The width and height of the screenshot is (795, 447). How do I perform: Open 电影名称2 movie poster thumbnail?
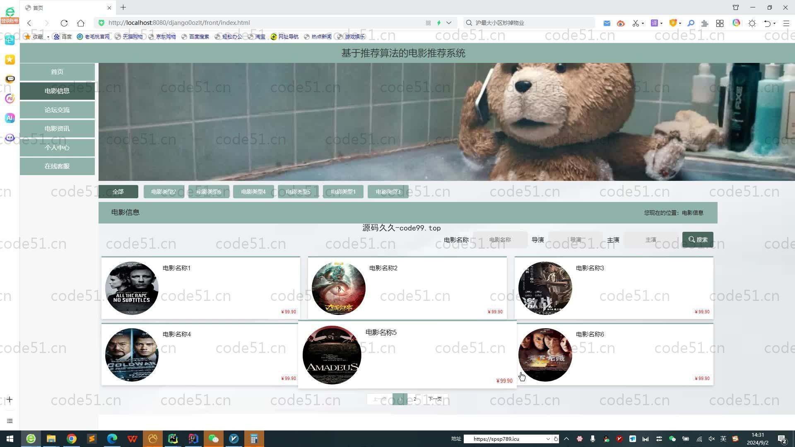coord(338,288)
